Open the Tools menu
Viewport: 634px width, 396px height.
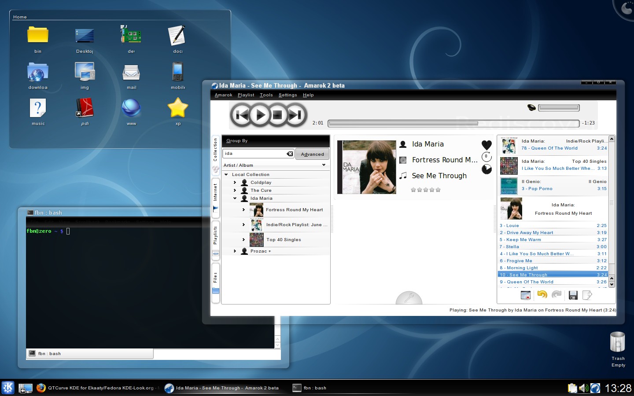pyautogui.click(x=266, y=95)
